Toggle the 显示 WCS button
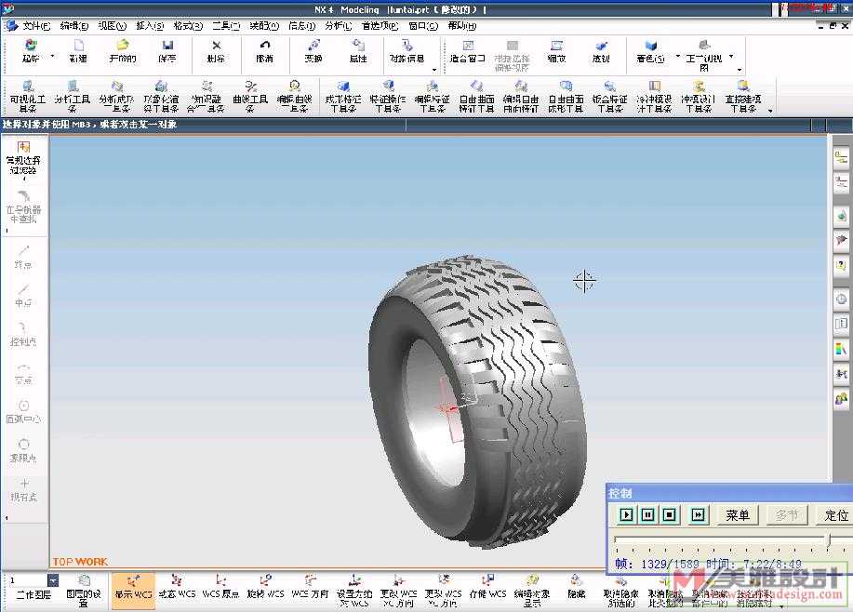The width and height of the screenshot is (853, 612). point(132,587)
